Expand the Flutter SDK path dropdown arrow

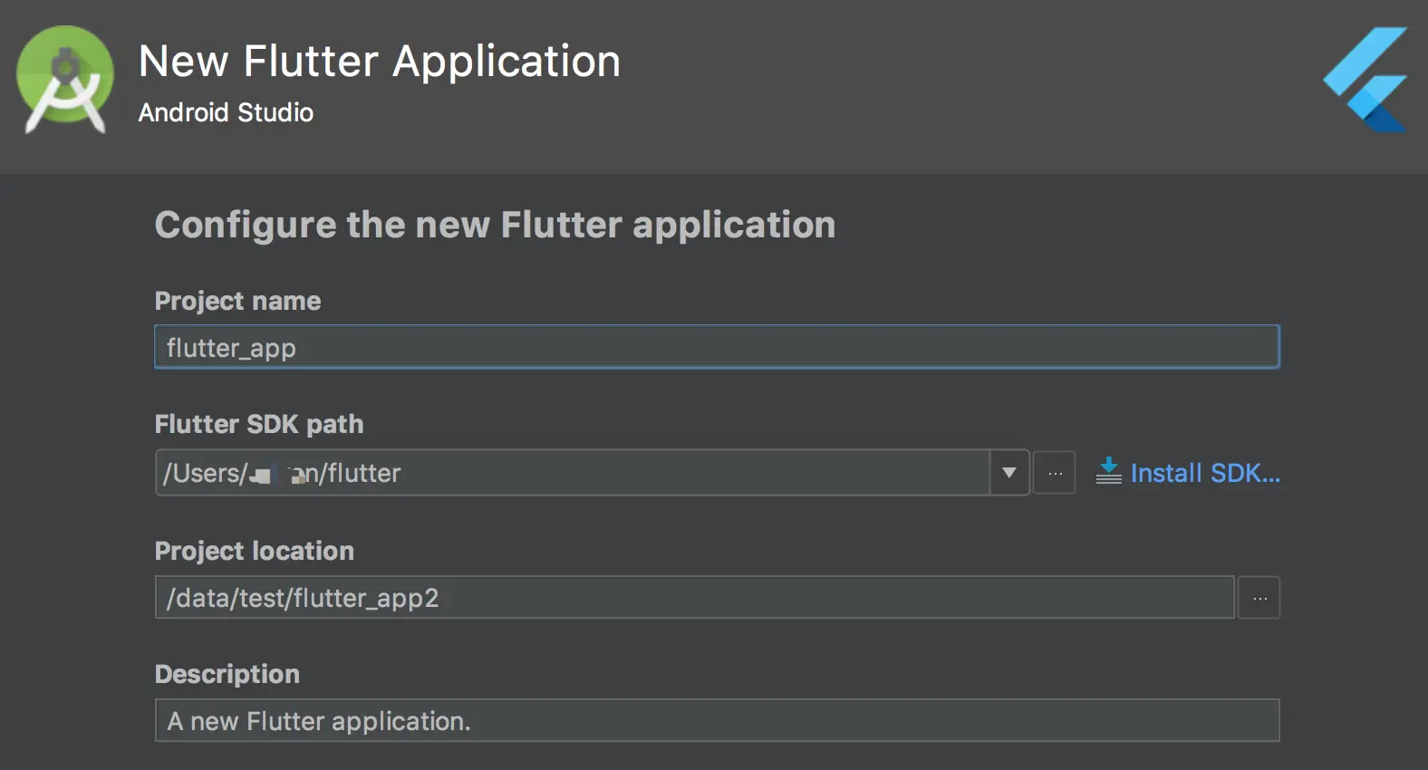click(x=1009, y=473)
